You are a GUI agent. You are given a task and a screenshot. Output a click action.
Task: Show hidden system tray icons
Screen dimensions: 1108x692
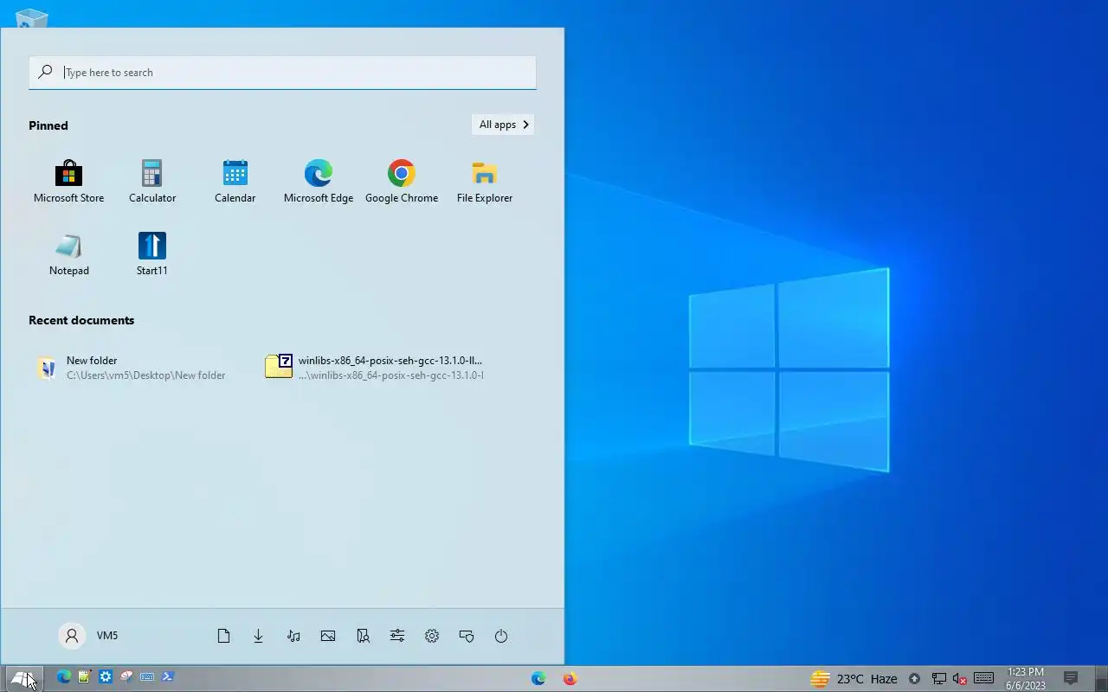pyautogui.click(x=914, y=678)
